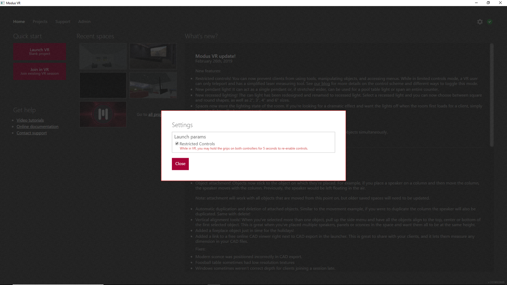Switch to the Support tab
The image size is (507, 285).
coord(63,22)
